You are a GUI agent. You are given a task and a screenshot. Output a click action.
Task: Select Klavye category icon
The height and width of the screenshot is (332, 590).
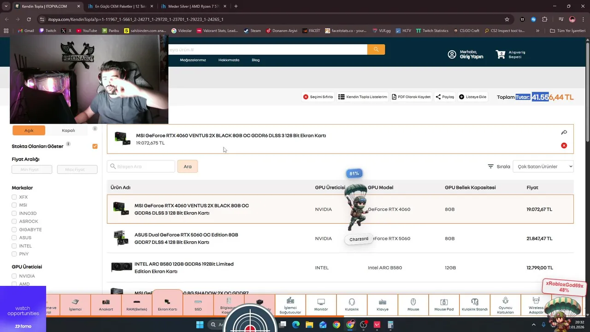383,305
